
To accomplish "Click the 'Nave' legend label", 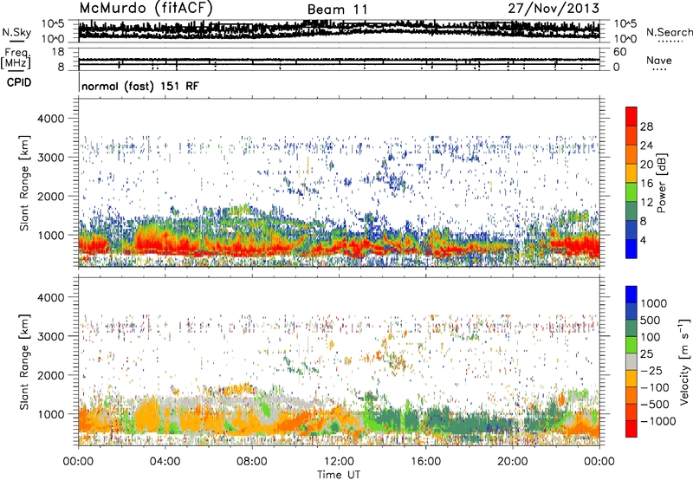I will point(659,61).
